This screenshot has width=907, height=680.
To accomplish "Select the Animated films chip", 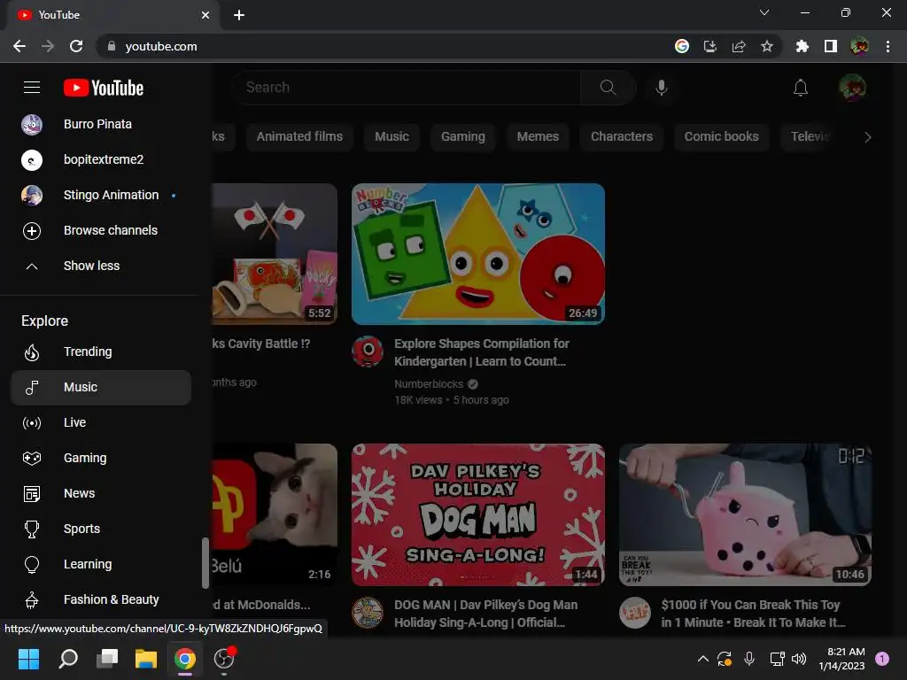I will coord(299,137).
